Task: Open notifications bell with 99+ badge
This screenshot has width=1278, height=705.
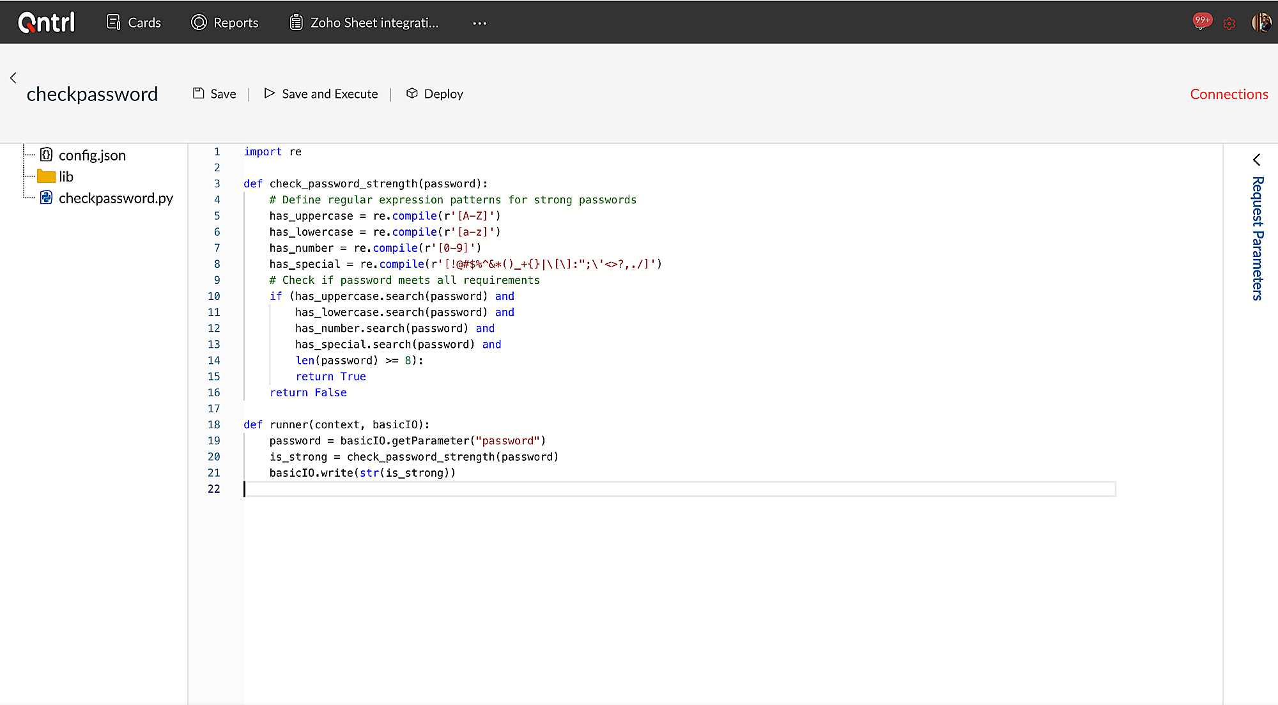Action: 1201,22
